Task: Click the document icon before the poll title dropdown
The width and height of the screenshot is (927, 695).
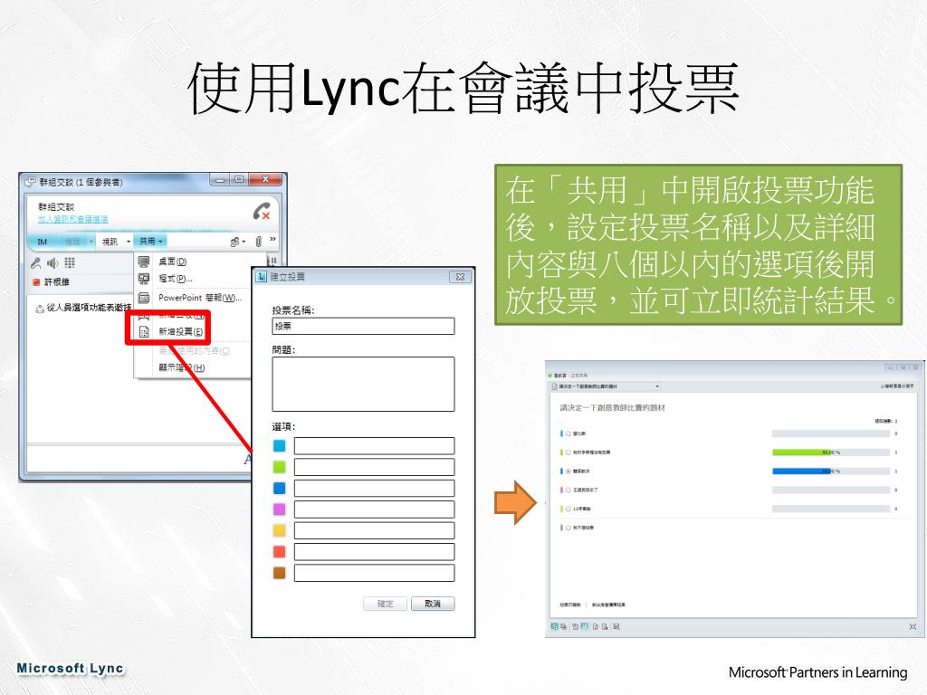Action: 555,386
